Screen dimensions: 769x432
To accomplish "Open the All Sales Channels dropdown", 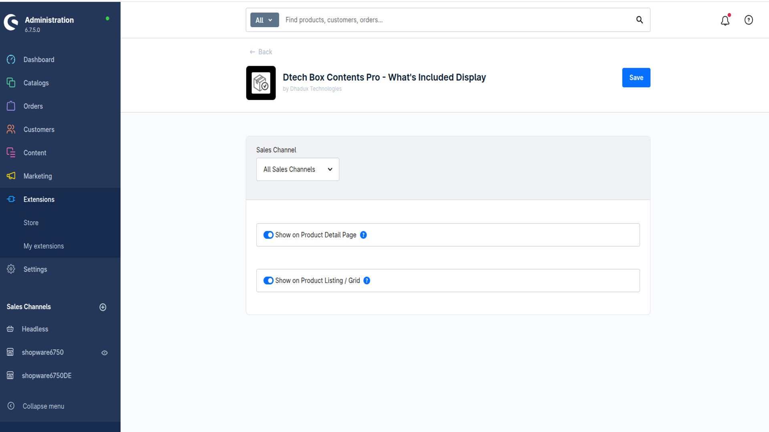I will [x=298, y=170].
